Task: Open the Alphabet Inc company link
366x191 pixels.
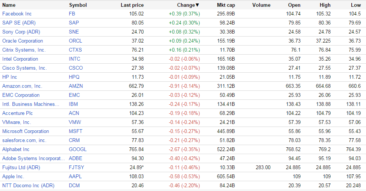Action: pyautogui.click(x=16, y=149)
